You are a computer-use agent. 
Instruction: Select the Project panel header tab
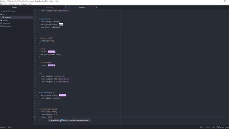click(x=14, y=7)
